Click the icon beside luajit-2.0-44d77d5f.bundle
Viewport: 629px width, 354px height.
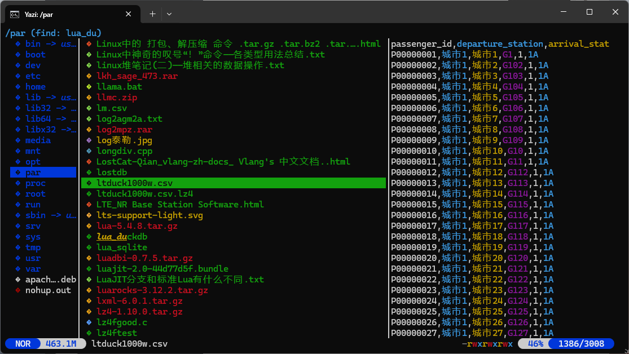pos(89,269)
